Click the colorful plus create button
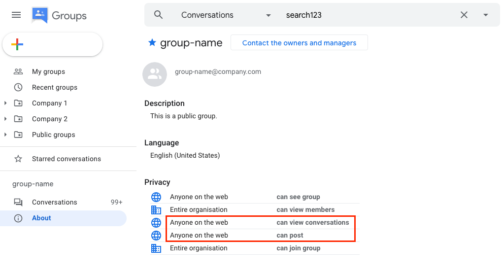 click(x=17, y=45)
